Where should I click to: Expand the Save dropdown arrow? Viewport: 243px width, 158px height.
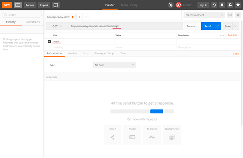click(235, 26)
